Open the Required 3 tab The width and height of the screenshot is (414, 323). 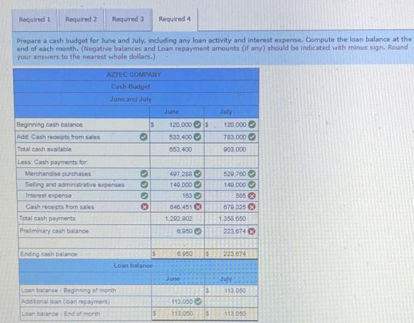(x=128, y=20)
